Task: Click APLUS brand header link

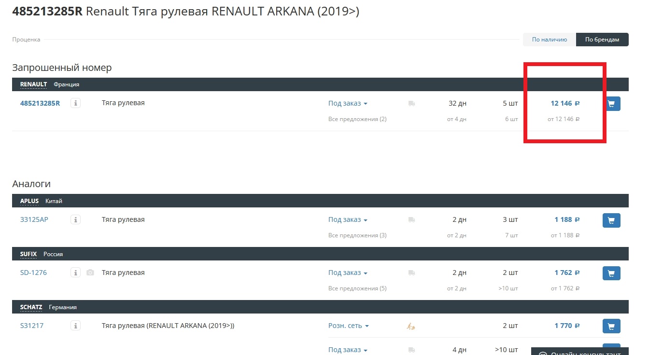Action: [29, 201]
